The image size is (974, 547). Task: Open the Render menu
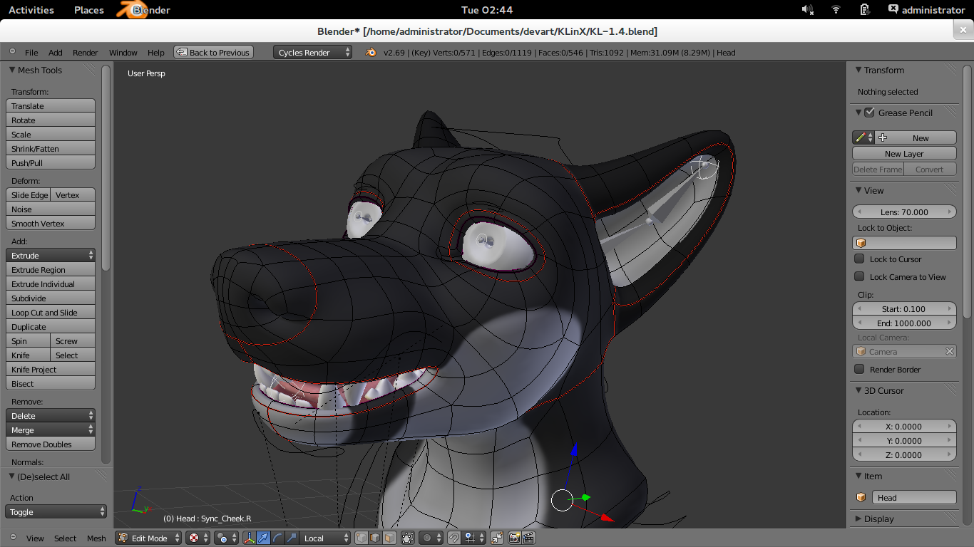pos(85,53)
